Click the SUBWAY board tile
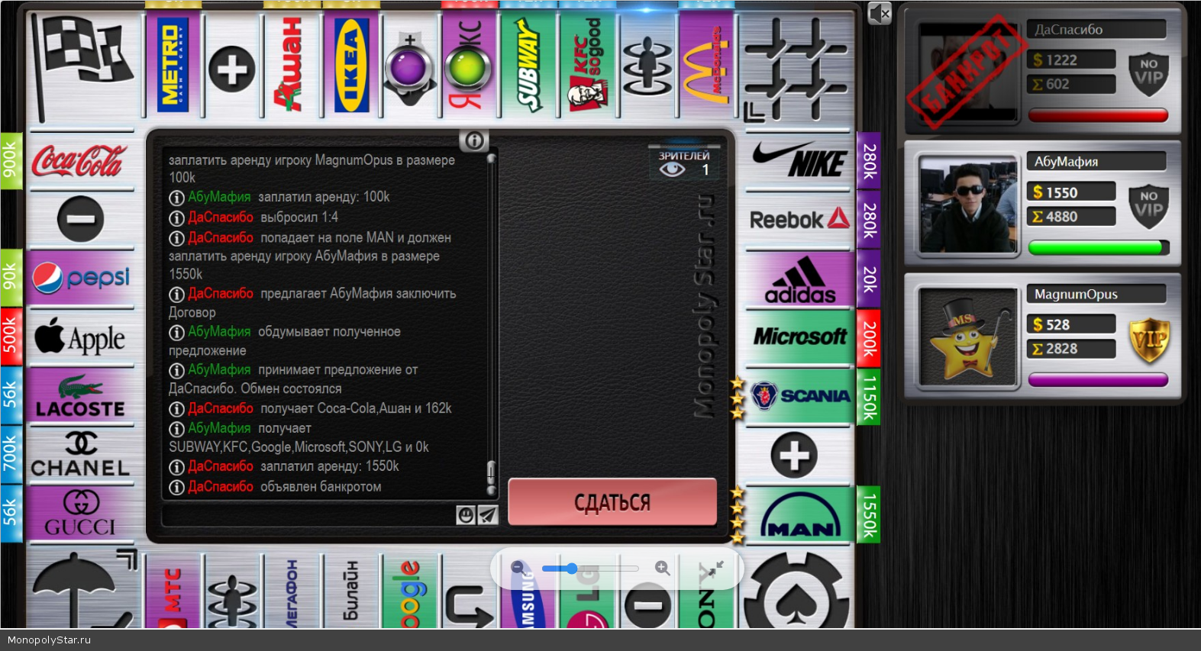The width and height of the screenshot is (1201, 651). (x=529, y=64)
